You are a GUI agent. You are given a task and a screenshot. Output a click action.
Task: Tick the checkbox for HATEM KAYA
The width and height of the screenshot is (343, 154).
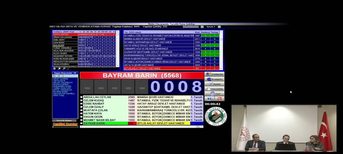(x=81, y=114)
